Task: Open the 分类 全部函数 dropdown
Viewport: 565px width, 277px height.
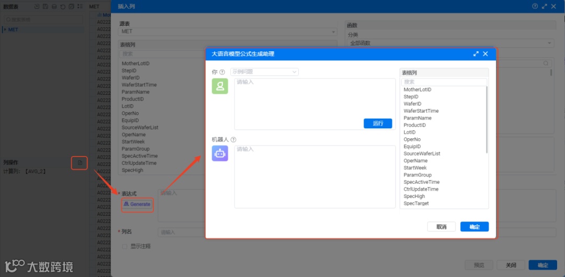Action: click(450, 43)
